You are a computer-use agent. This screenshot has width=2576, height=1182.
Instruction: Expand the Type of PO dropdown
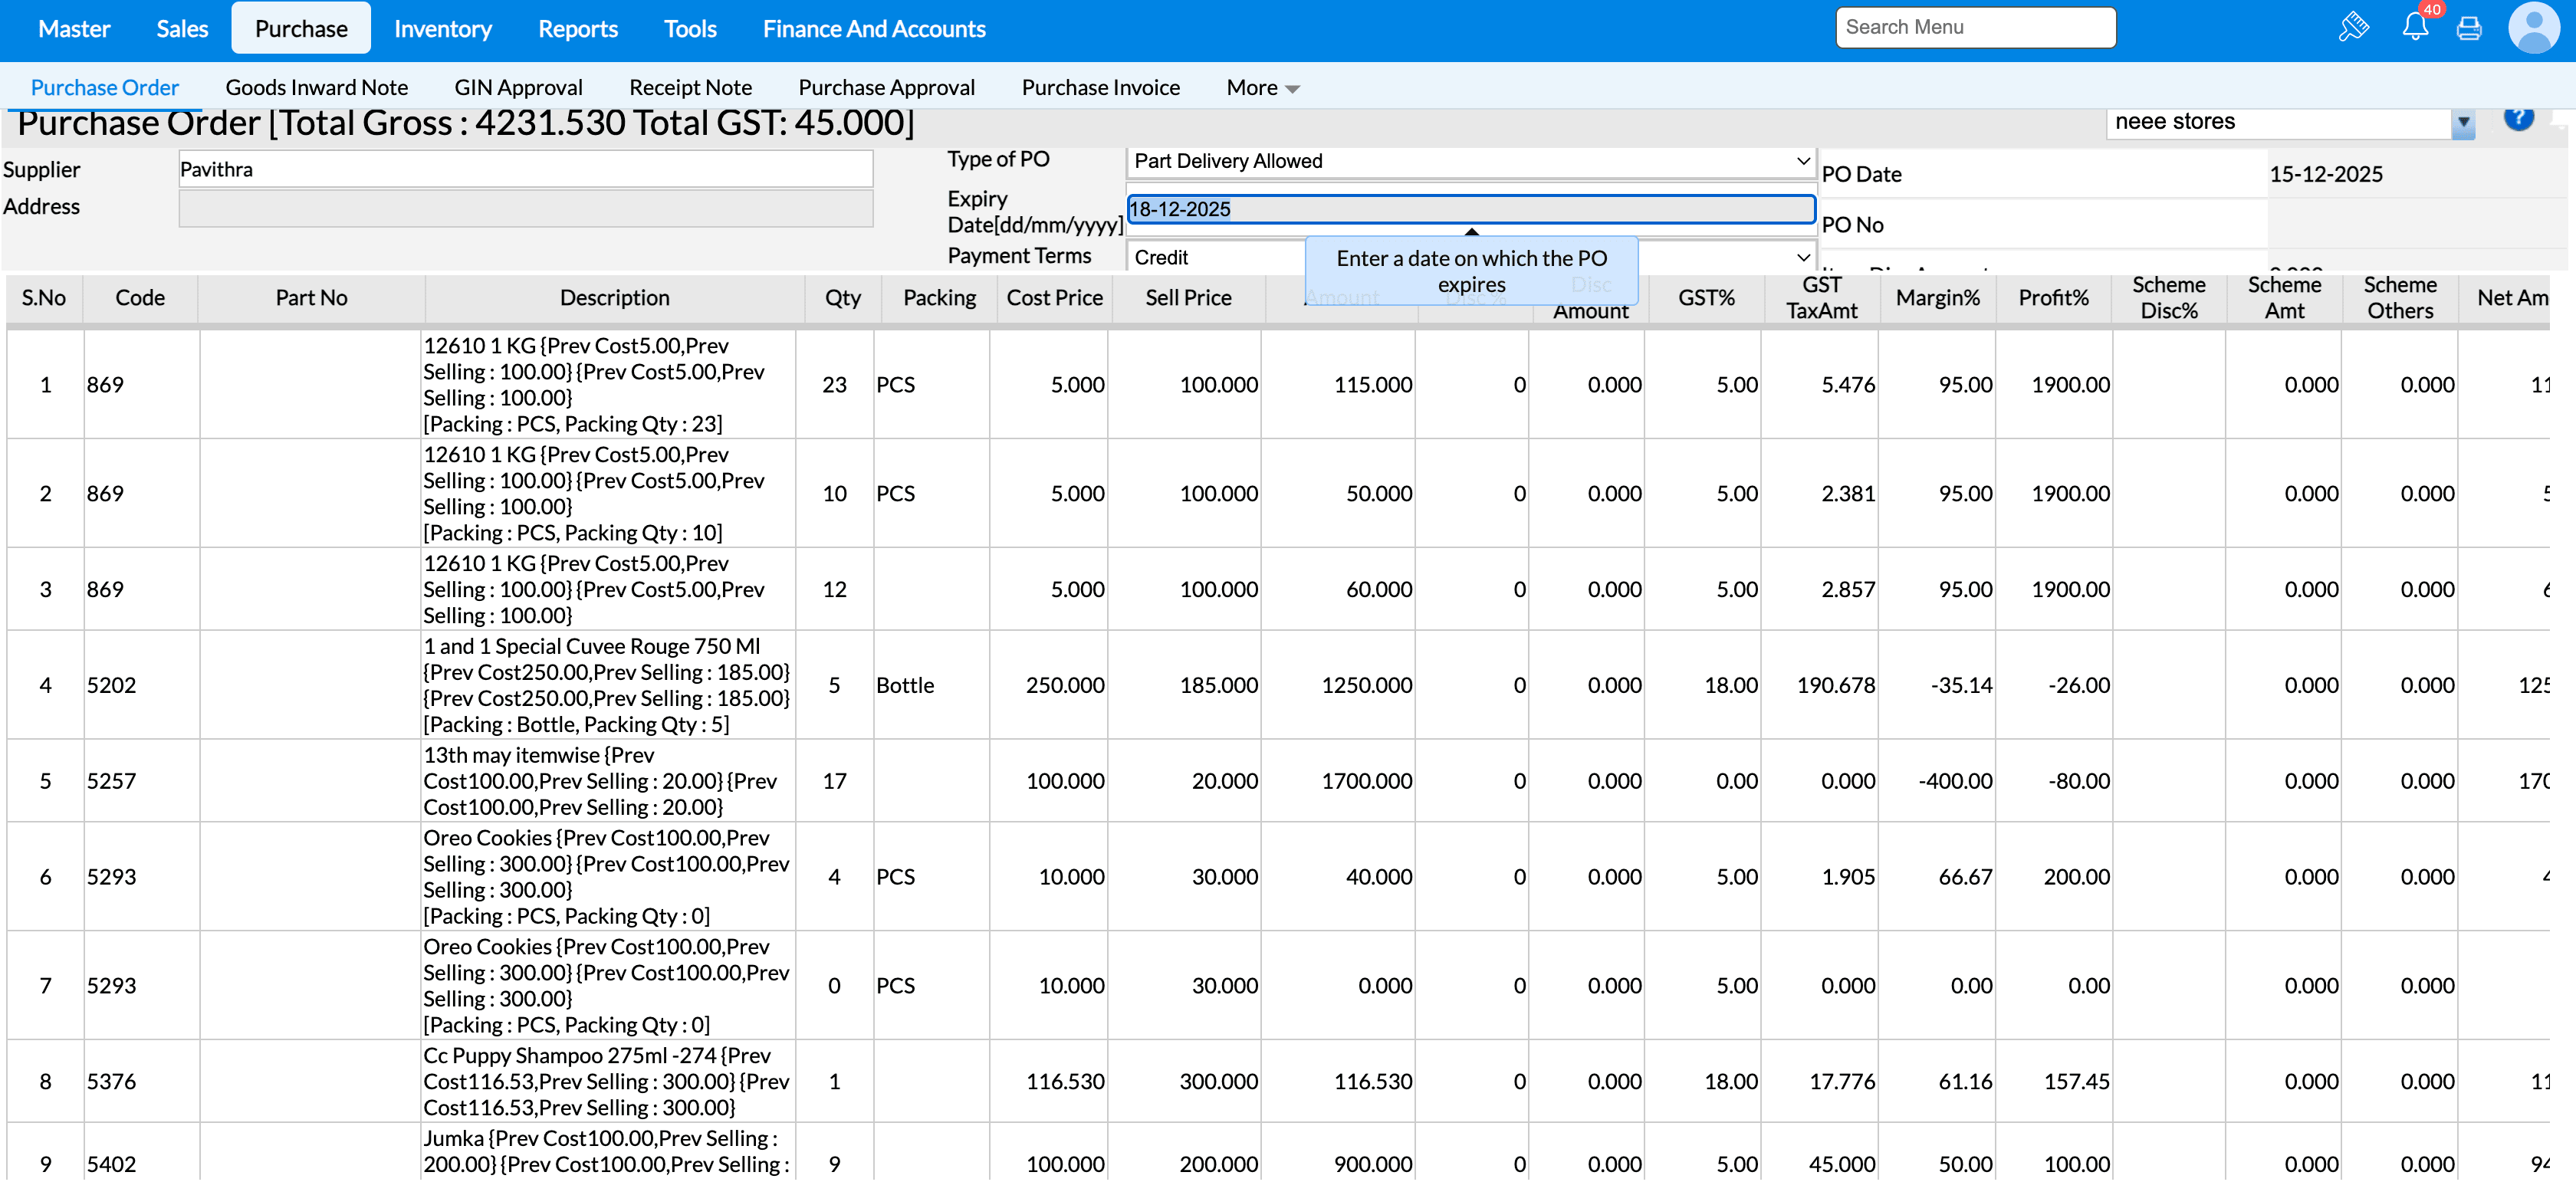pos(1802,161)
